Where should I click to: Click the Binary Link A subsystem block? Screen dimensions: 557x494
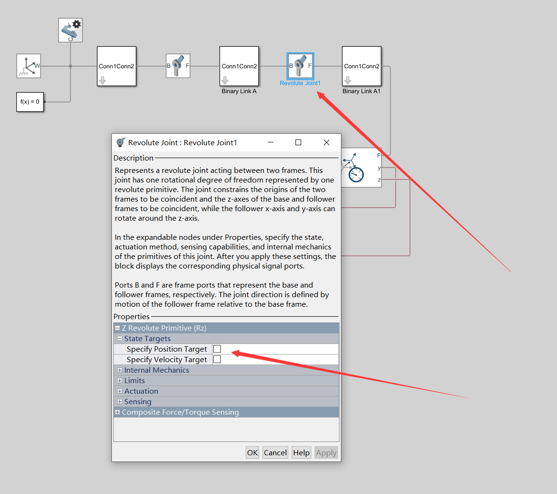[x=239, y=66]
